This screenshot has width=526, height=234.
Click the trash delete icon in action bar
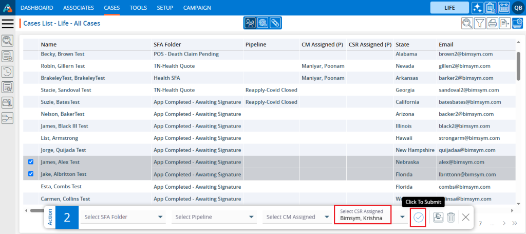(450, 217)
